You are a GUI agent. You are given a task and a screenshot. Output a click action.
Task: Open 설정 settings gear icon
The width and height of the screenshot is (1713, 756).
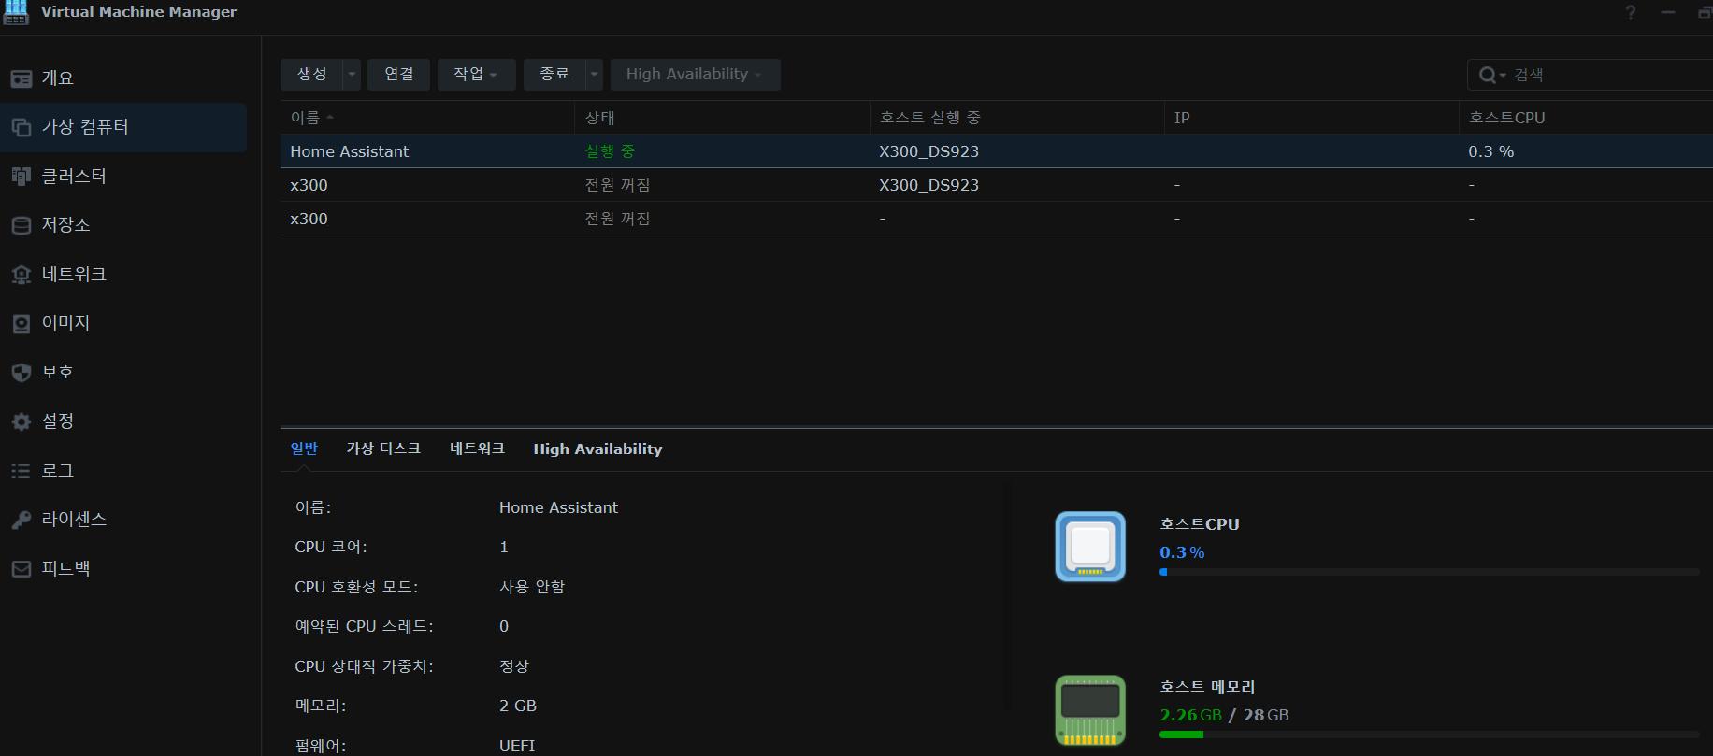[21, 421]
